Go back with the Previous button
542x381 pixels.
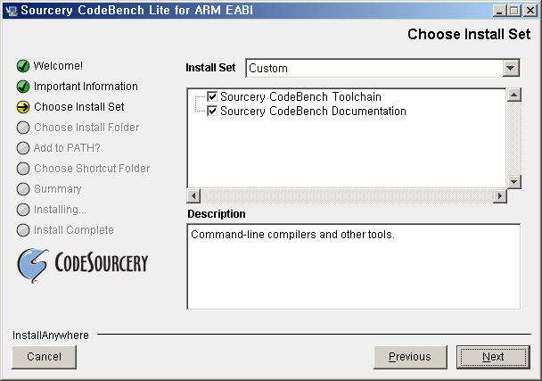pos(410,357)
